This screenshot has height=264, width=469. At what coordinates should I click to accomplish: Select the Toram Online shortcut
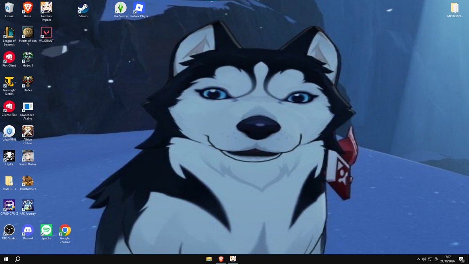pos(28,158)
